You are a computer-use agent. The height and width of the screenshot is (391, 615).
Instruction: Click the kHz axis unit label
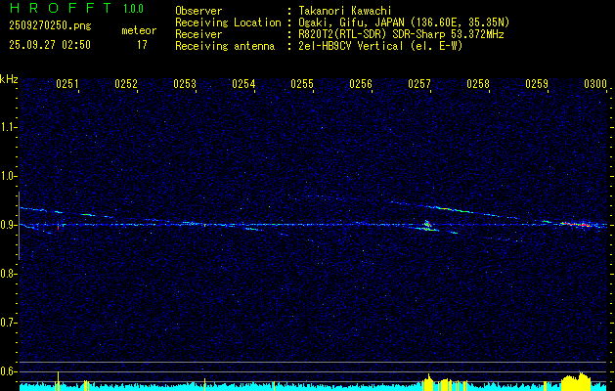(9, 79)
